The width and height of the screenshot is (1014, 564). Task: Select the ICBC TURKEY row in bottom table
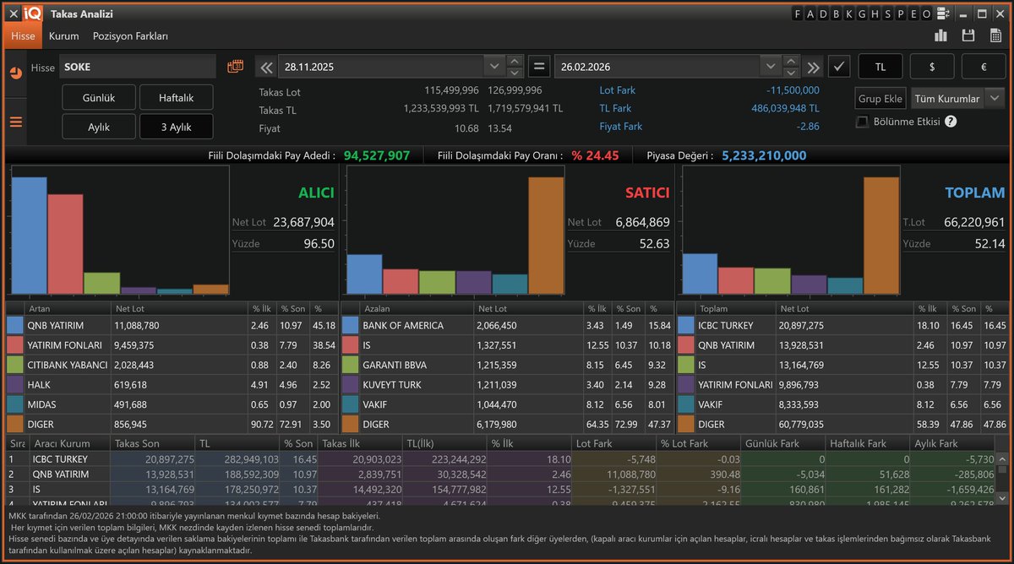click(500, 458)
